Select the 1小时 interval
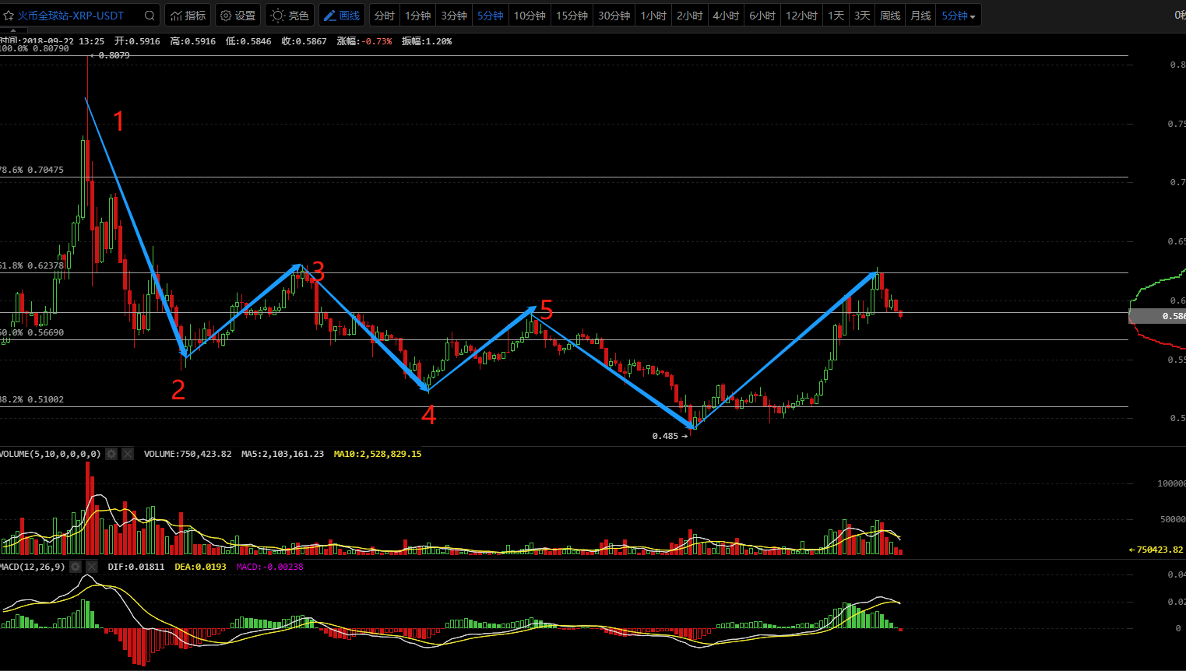 point(653,16)
